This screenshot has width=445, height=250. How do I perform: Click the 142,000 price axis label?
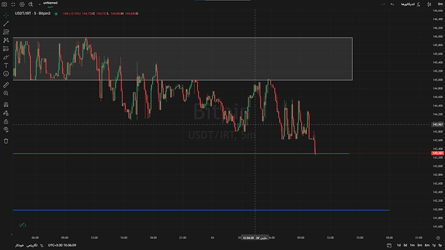438,209
